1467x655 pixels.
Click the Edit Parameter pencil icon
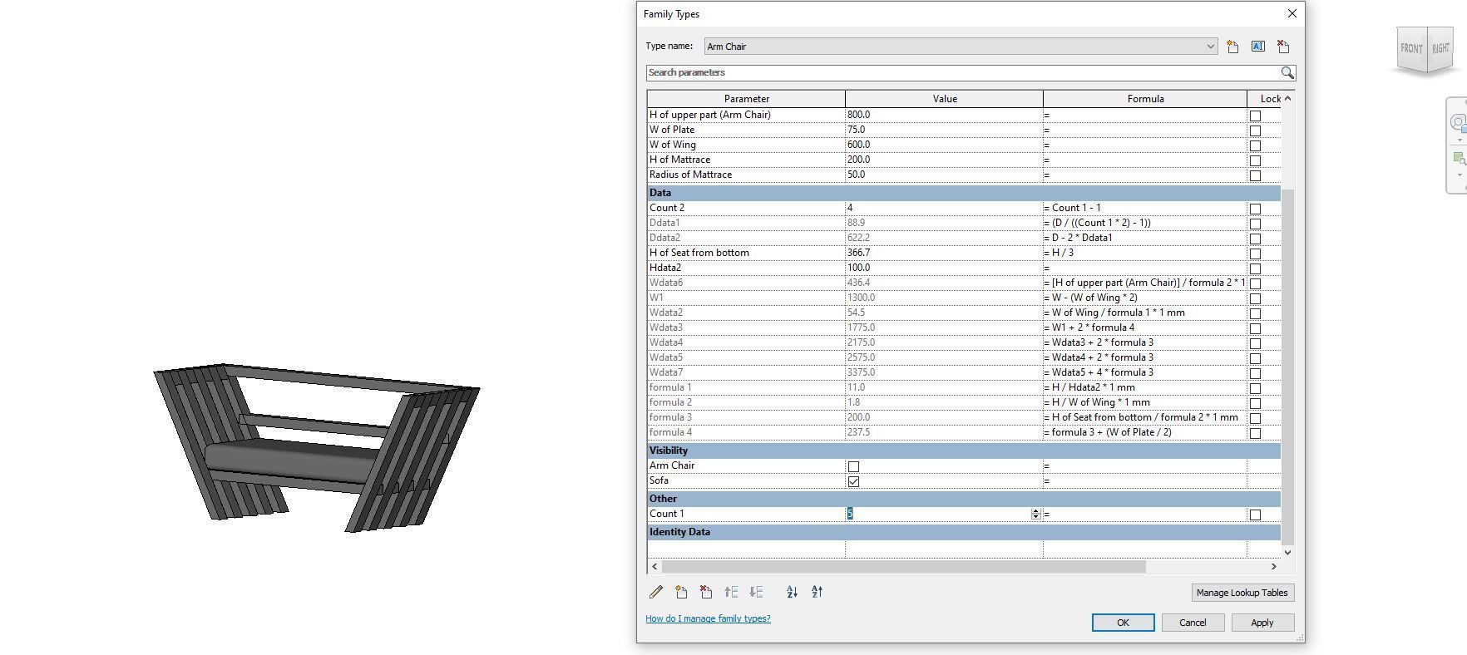(x=656, y=593)
